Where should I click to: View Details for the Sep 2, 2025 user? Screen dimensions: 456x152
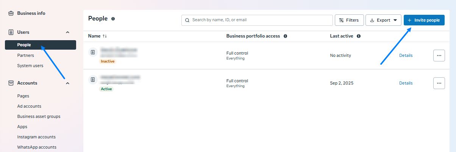click(x=406, y=83)
